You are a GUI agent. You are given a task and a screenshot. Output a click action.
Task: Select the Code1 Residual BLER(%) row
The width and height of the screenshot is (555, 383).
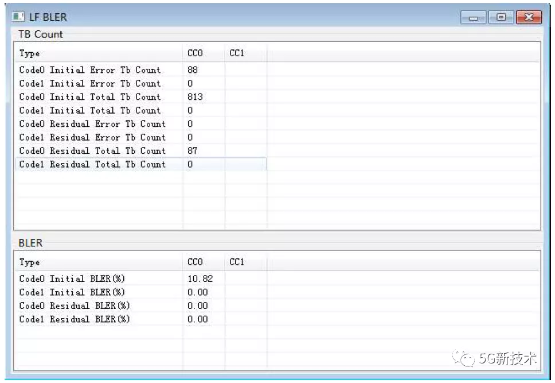(141, 319)
